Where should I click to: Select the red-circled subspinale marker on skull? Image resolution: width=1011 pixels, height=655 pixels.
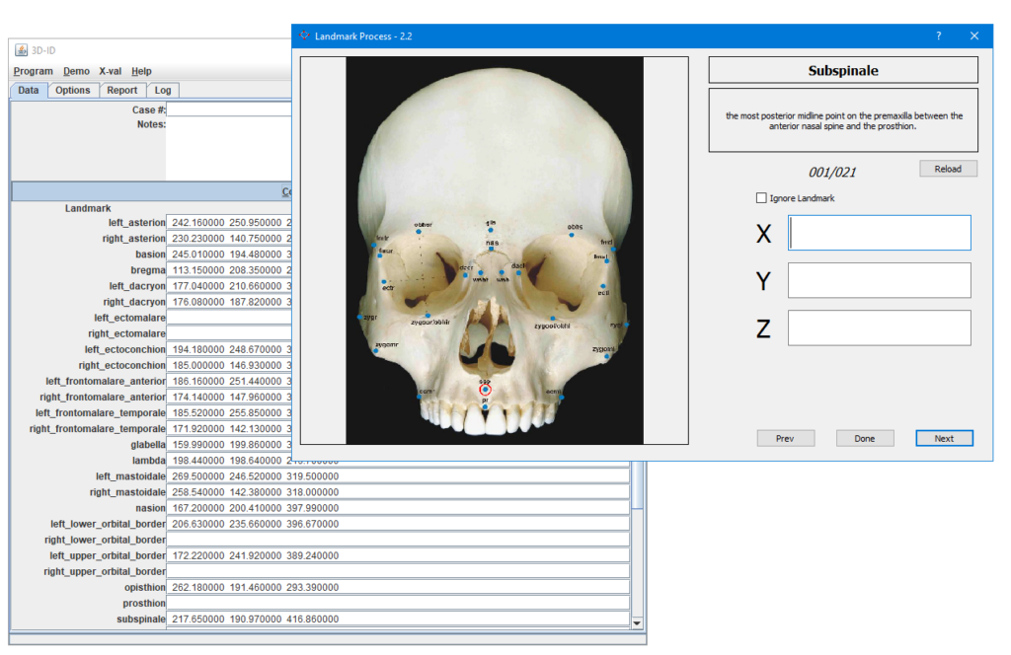485,391
